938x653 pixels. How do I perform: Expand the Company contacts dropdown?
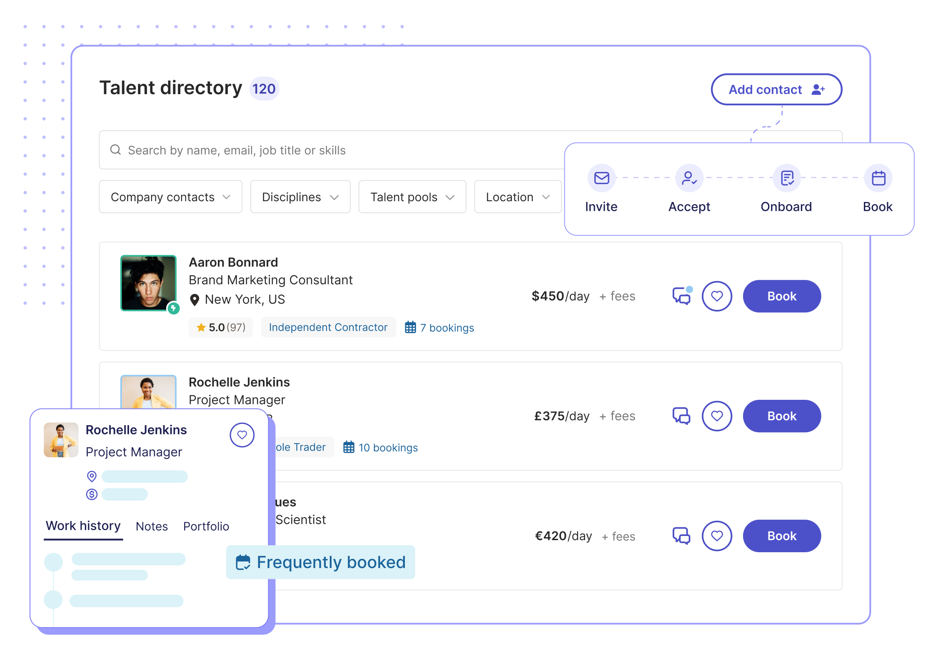[x=170, y=197]
